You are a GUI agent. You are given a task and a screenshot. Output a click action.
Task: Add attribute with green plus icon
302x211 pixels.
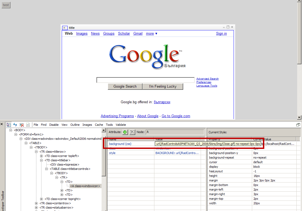[x=125, y=132]
